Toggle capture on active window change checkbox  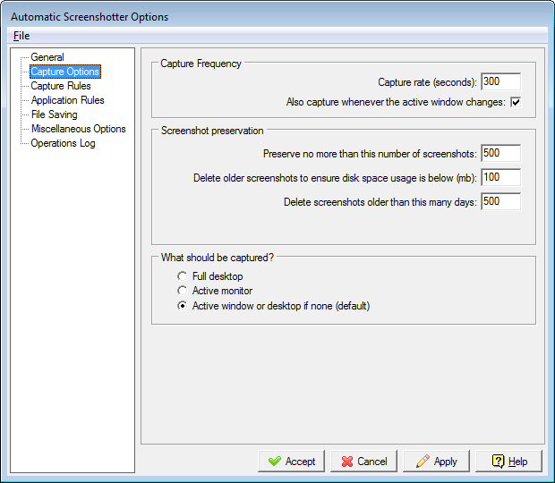516,102
